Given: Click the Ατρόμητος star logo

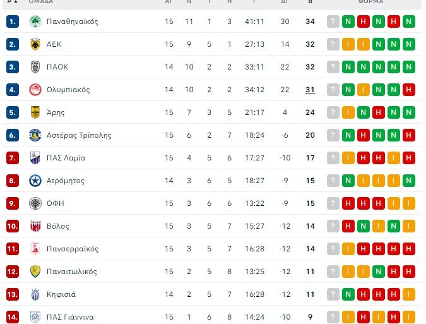Looking at the screenshot, I should click(x=35, y=181).
